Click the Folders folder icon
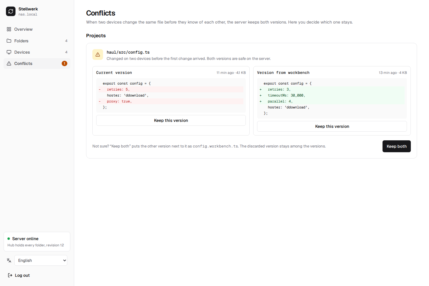 point(9,41)
